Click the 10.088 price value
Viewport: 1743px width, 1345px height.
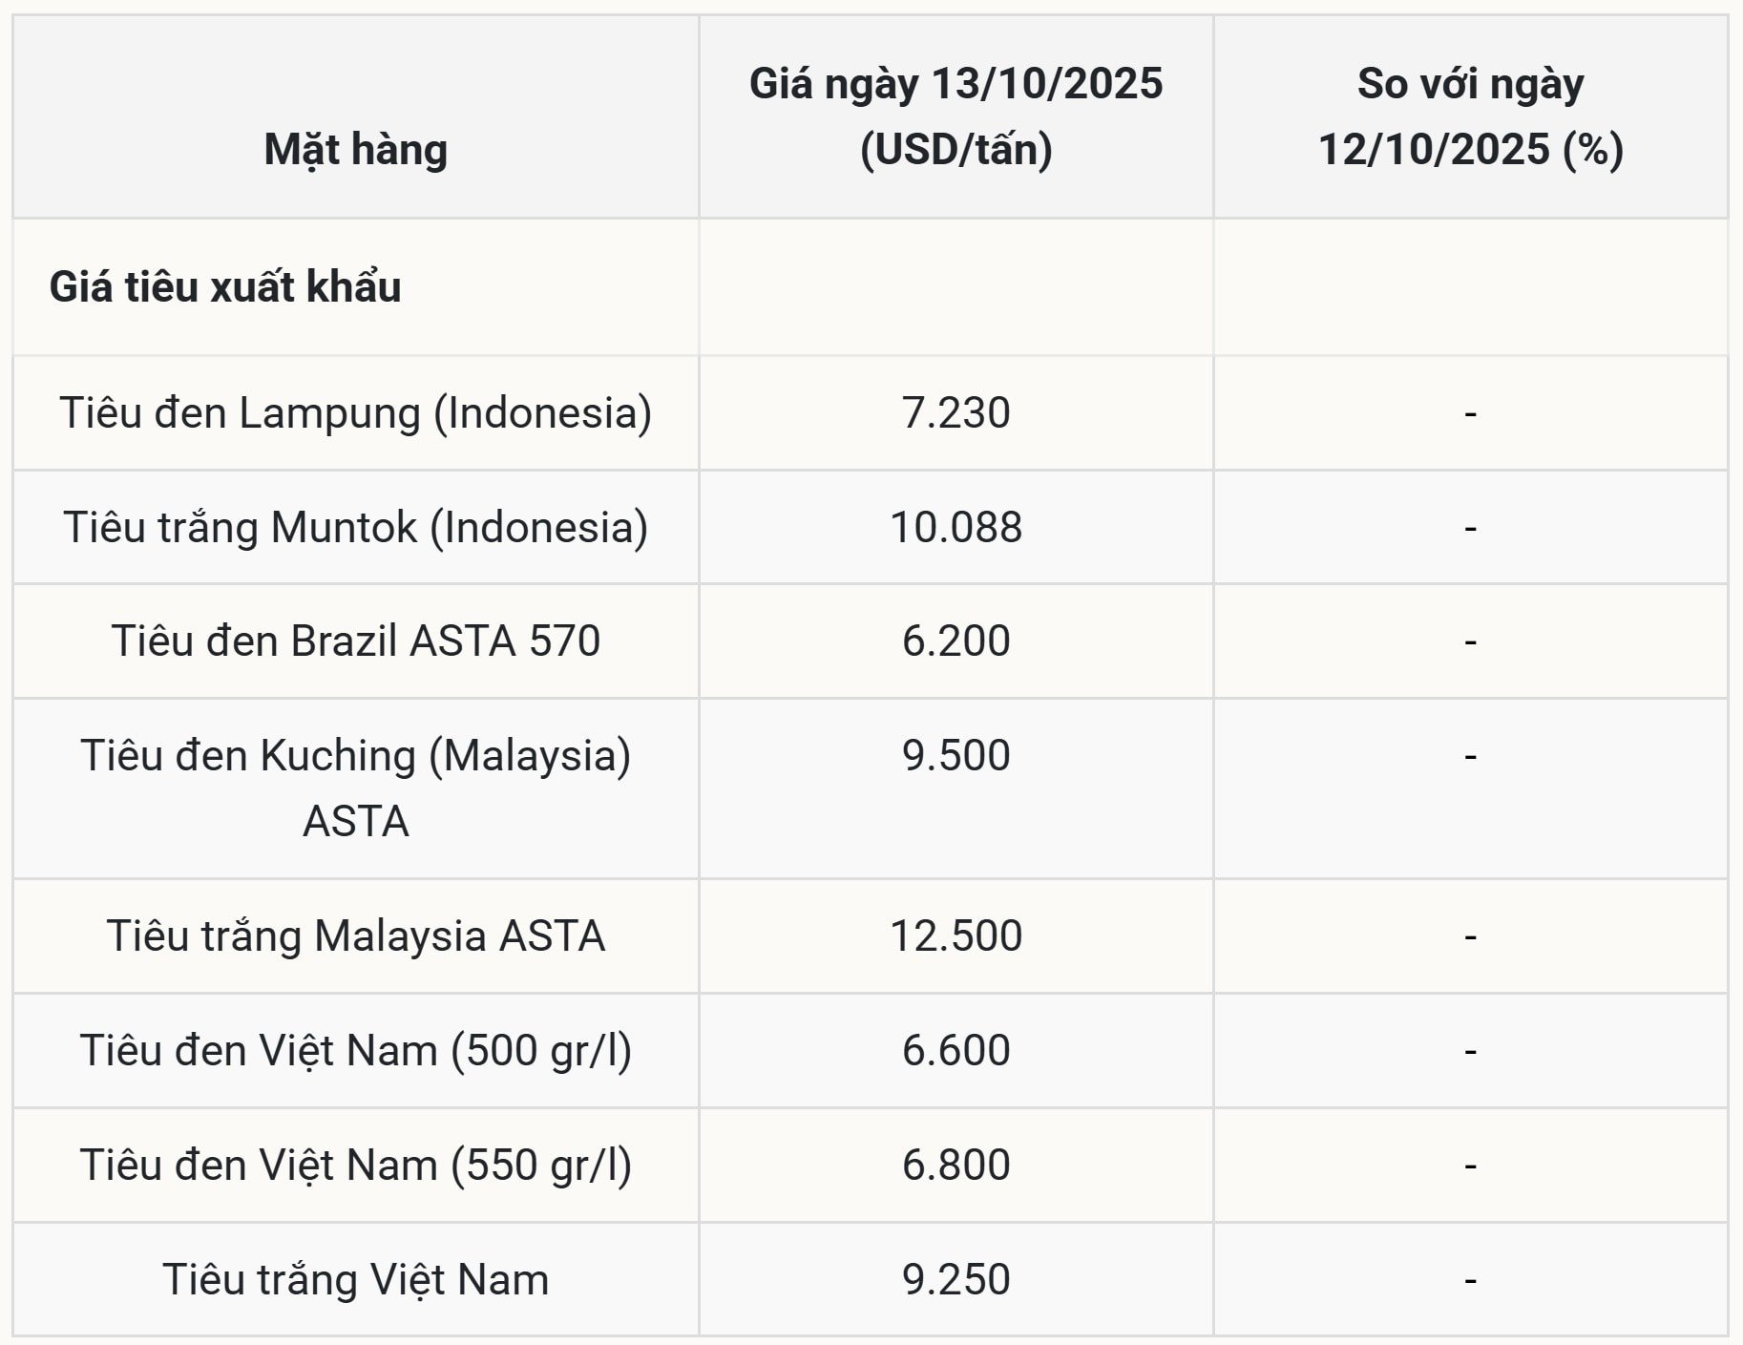click(955, 527)
